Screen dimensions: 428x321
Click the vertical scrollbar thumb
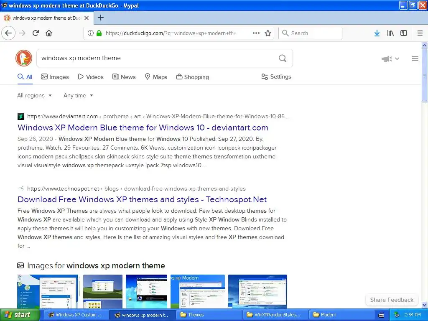coord(425,76)
